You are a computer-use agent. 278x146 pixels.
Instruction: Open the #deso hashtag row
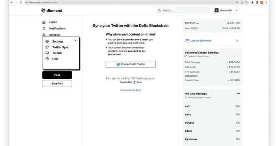click(x=212, y=131)
